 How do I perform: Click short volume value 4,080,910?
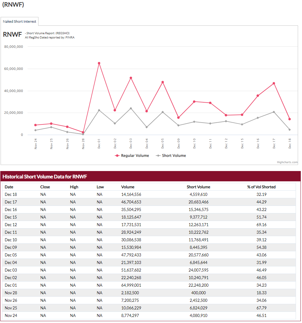point(198,316)
